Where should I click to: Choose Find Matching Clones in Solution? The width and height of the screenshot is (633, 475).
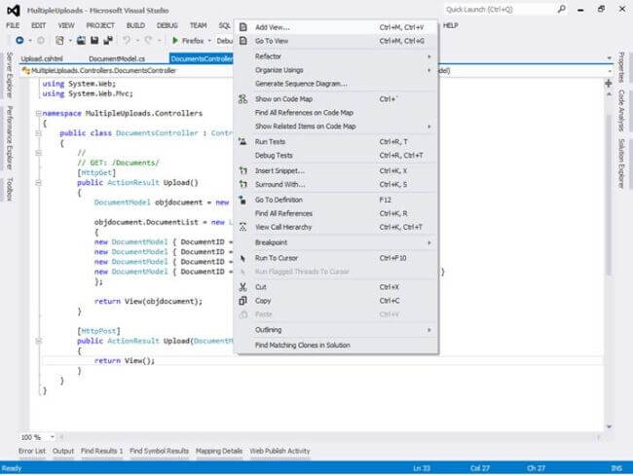pyautogui.click(x=338, y=345)
